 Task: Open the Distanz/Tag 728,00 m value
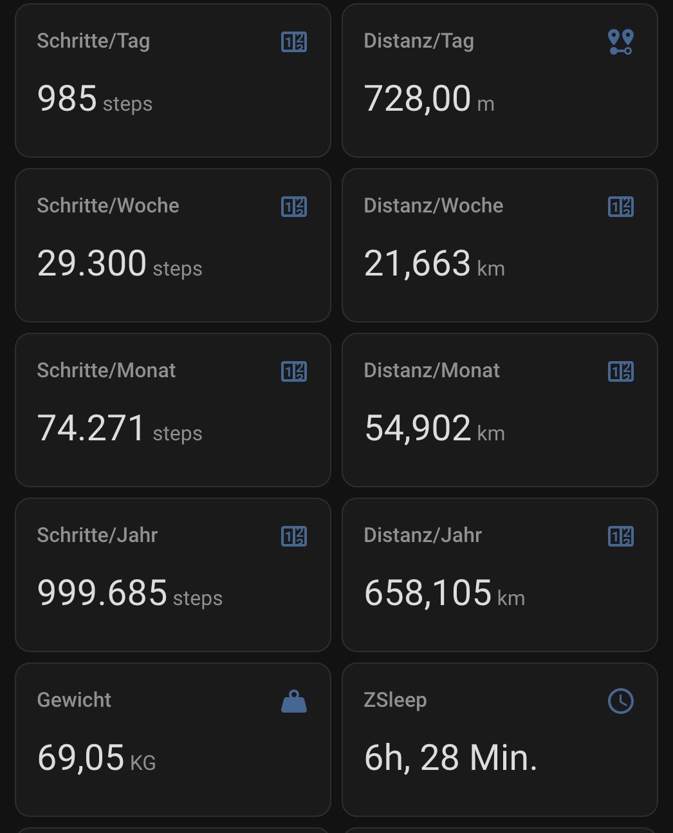[429, 99]
